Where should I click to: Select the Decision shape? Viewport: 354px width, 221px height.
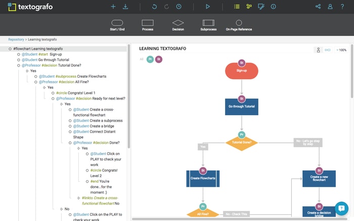point(178,25)
